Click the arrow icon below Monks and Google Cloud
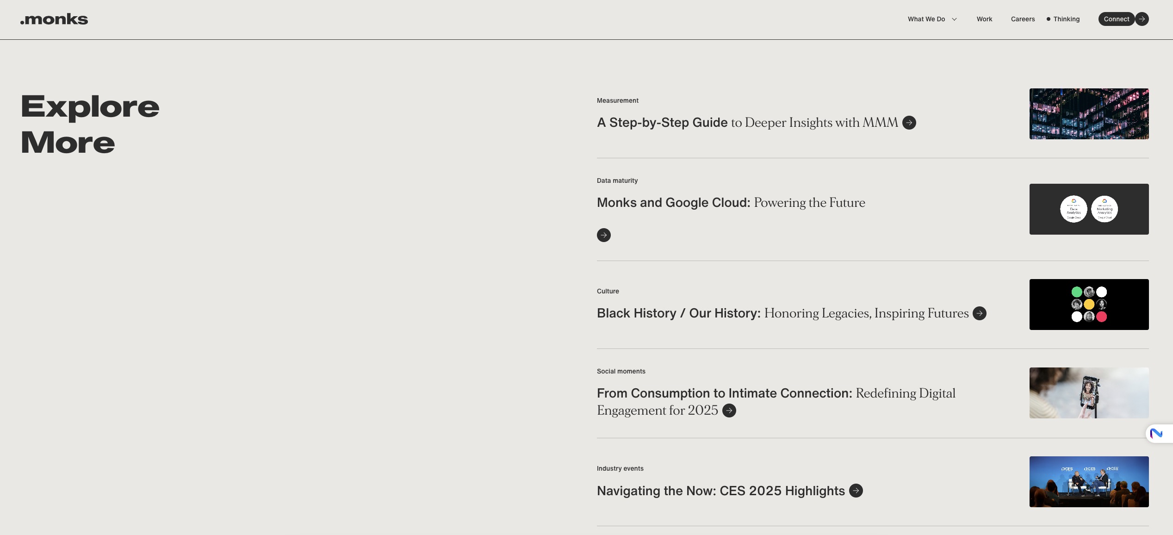 click(x=603, y=235)
